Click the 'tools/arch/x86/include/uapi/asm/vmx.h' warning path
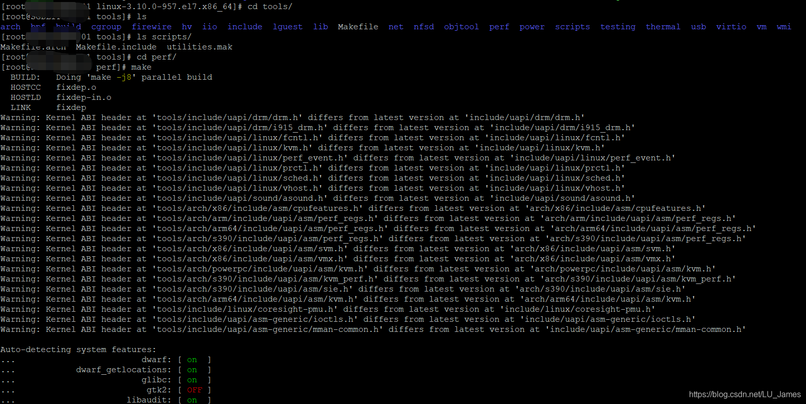The image size is (806, 404). [250, 259]
